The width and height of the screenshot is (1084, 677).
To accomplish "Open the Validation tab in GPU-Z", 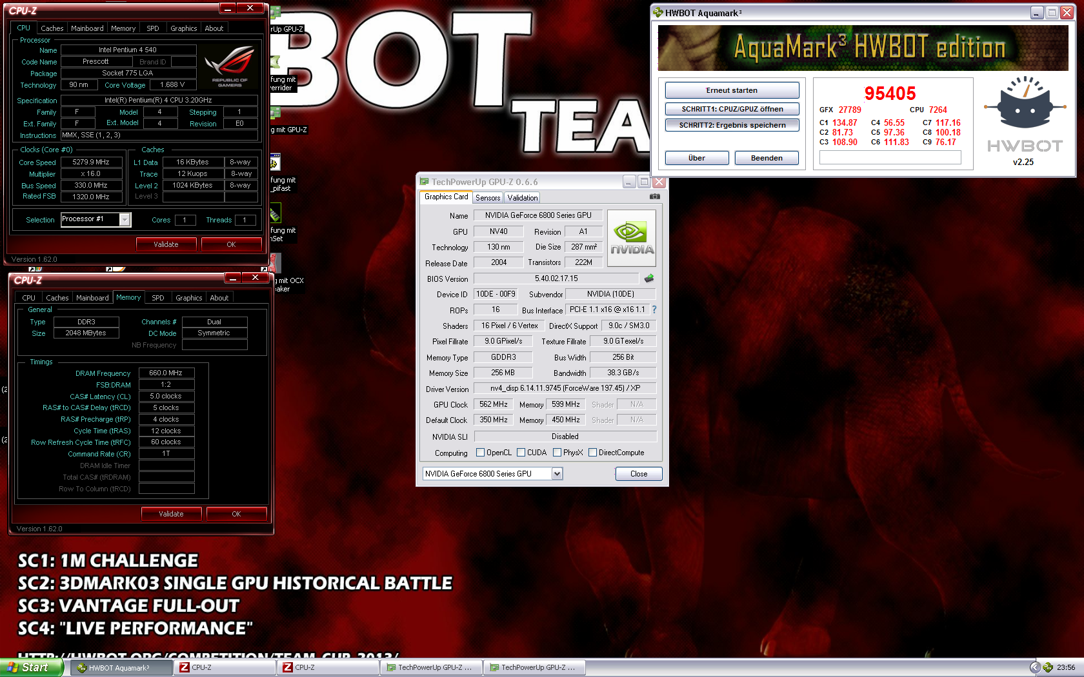I will 522,198.
